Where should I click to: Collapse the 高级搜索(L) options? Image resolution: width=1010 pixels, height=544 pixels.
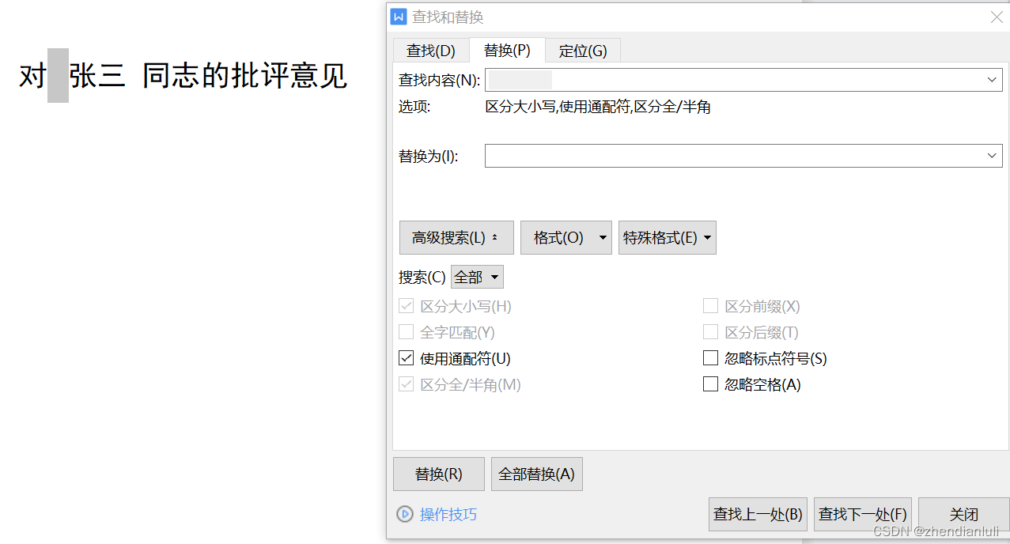click(x=456, y=237)
